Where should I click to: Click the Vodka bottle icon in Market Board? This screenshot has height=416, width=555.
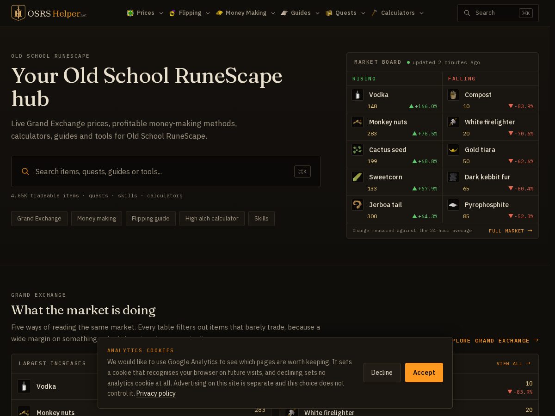click(x=358, y=95)
